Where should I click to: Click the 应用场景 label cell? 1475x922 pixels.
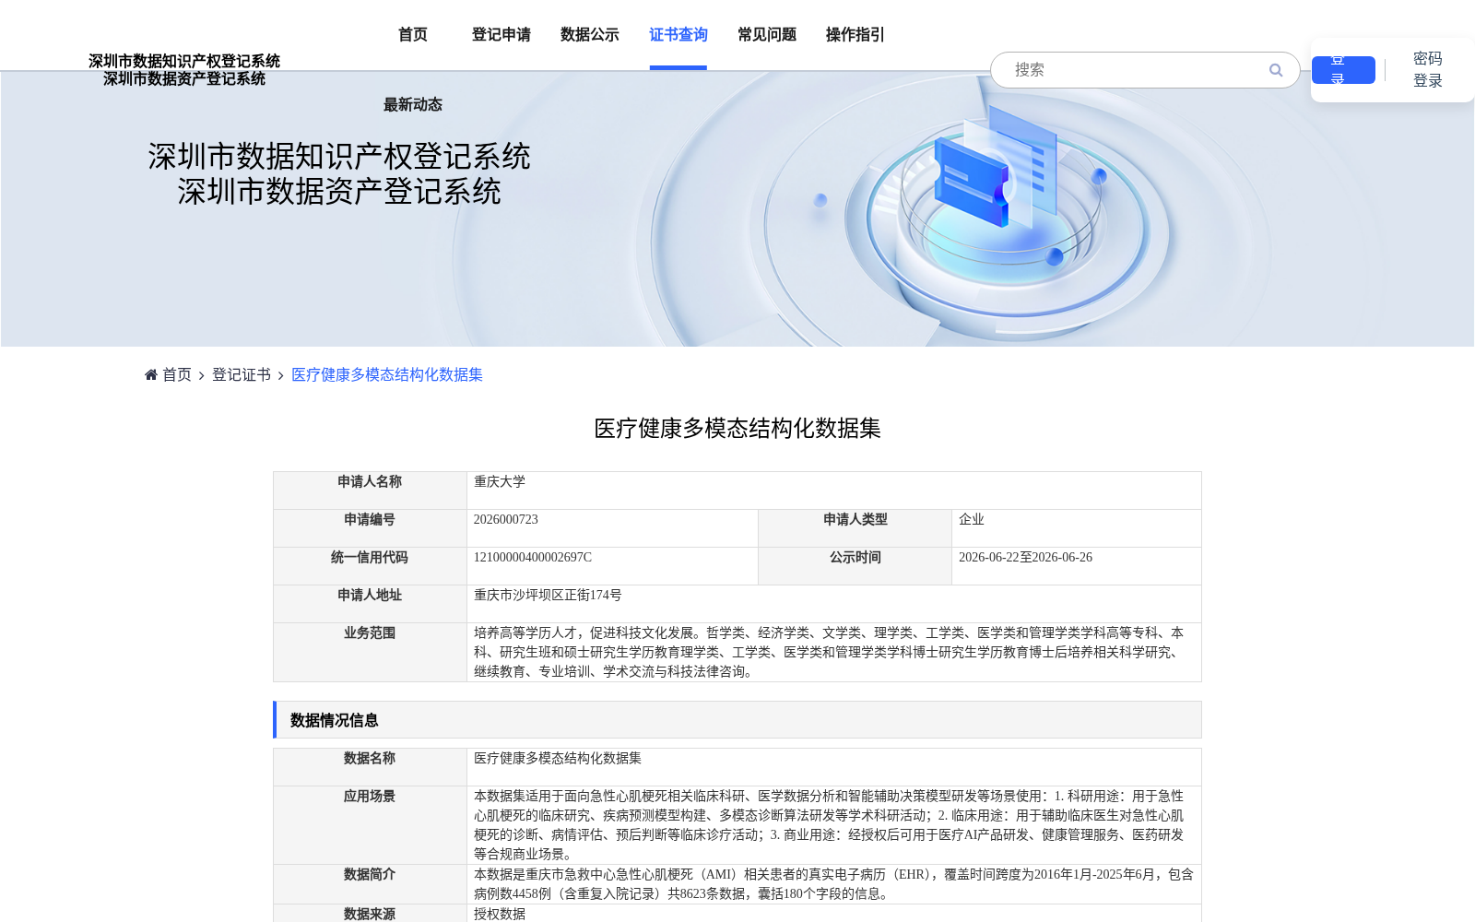(x=370, y=825)
